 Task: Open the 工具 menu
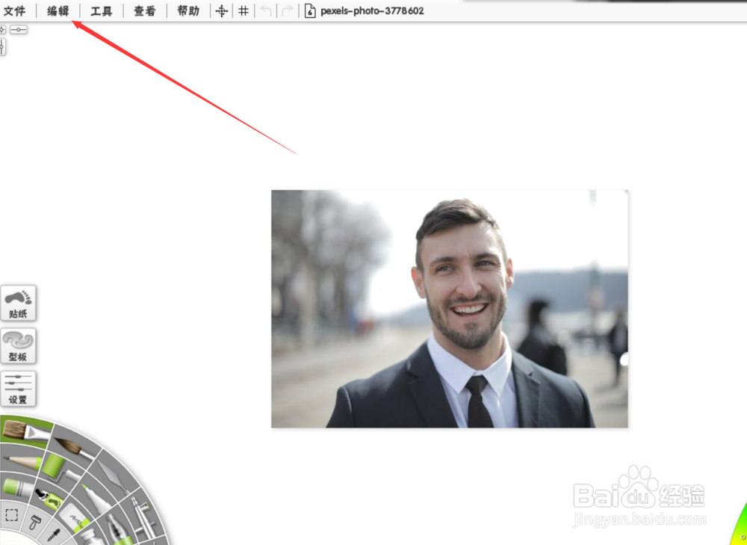(x=102, y=10)
